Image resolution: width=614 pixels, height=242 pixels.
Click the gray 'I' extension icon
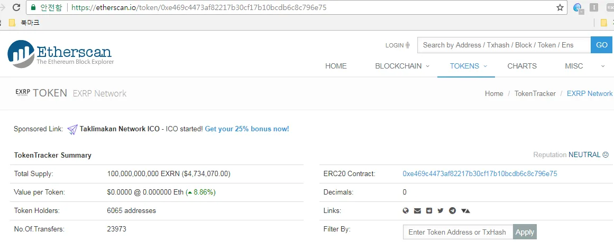click(593, 7)
